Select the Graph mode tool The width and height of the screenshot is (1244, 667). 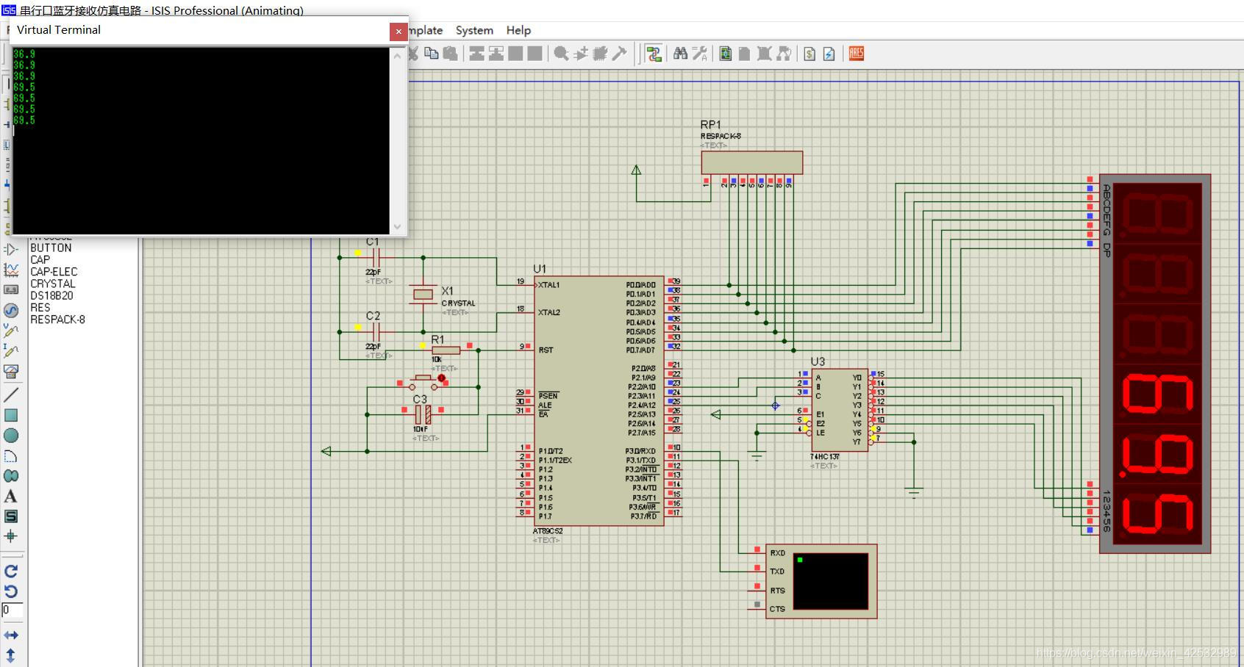[11, 270]
